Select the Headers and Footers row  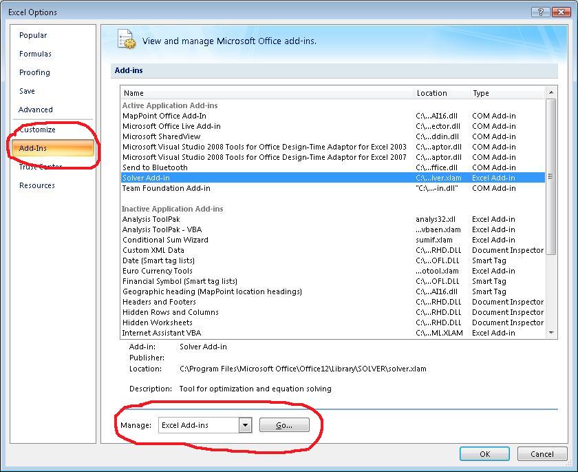[x=333, y=302]
